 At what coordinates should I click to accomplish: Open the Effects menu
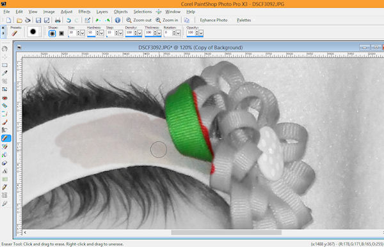[x=84, y=11]
